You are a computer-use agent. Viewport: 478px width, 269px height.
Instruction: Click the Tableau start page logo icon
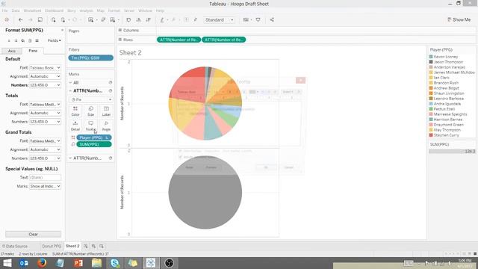[x=7, y=20]
